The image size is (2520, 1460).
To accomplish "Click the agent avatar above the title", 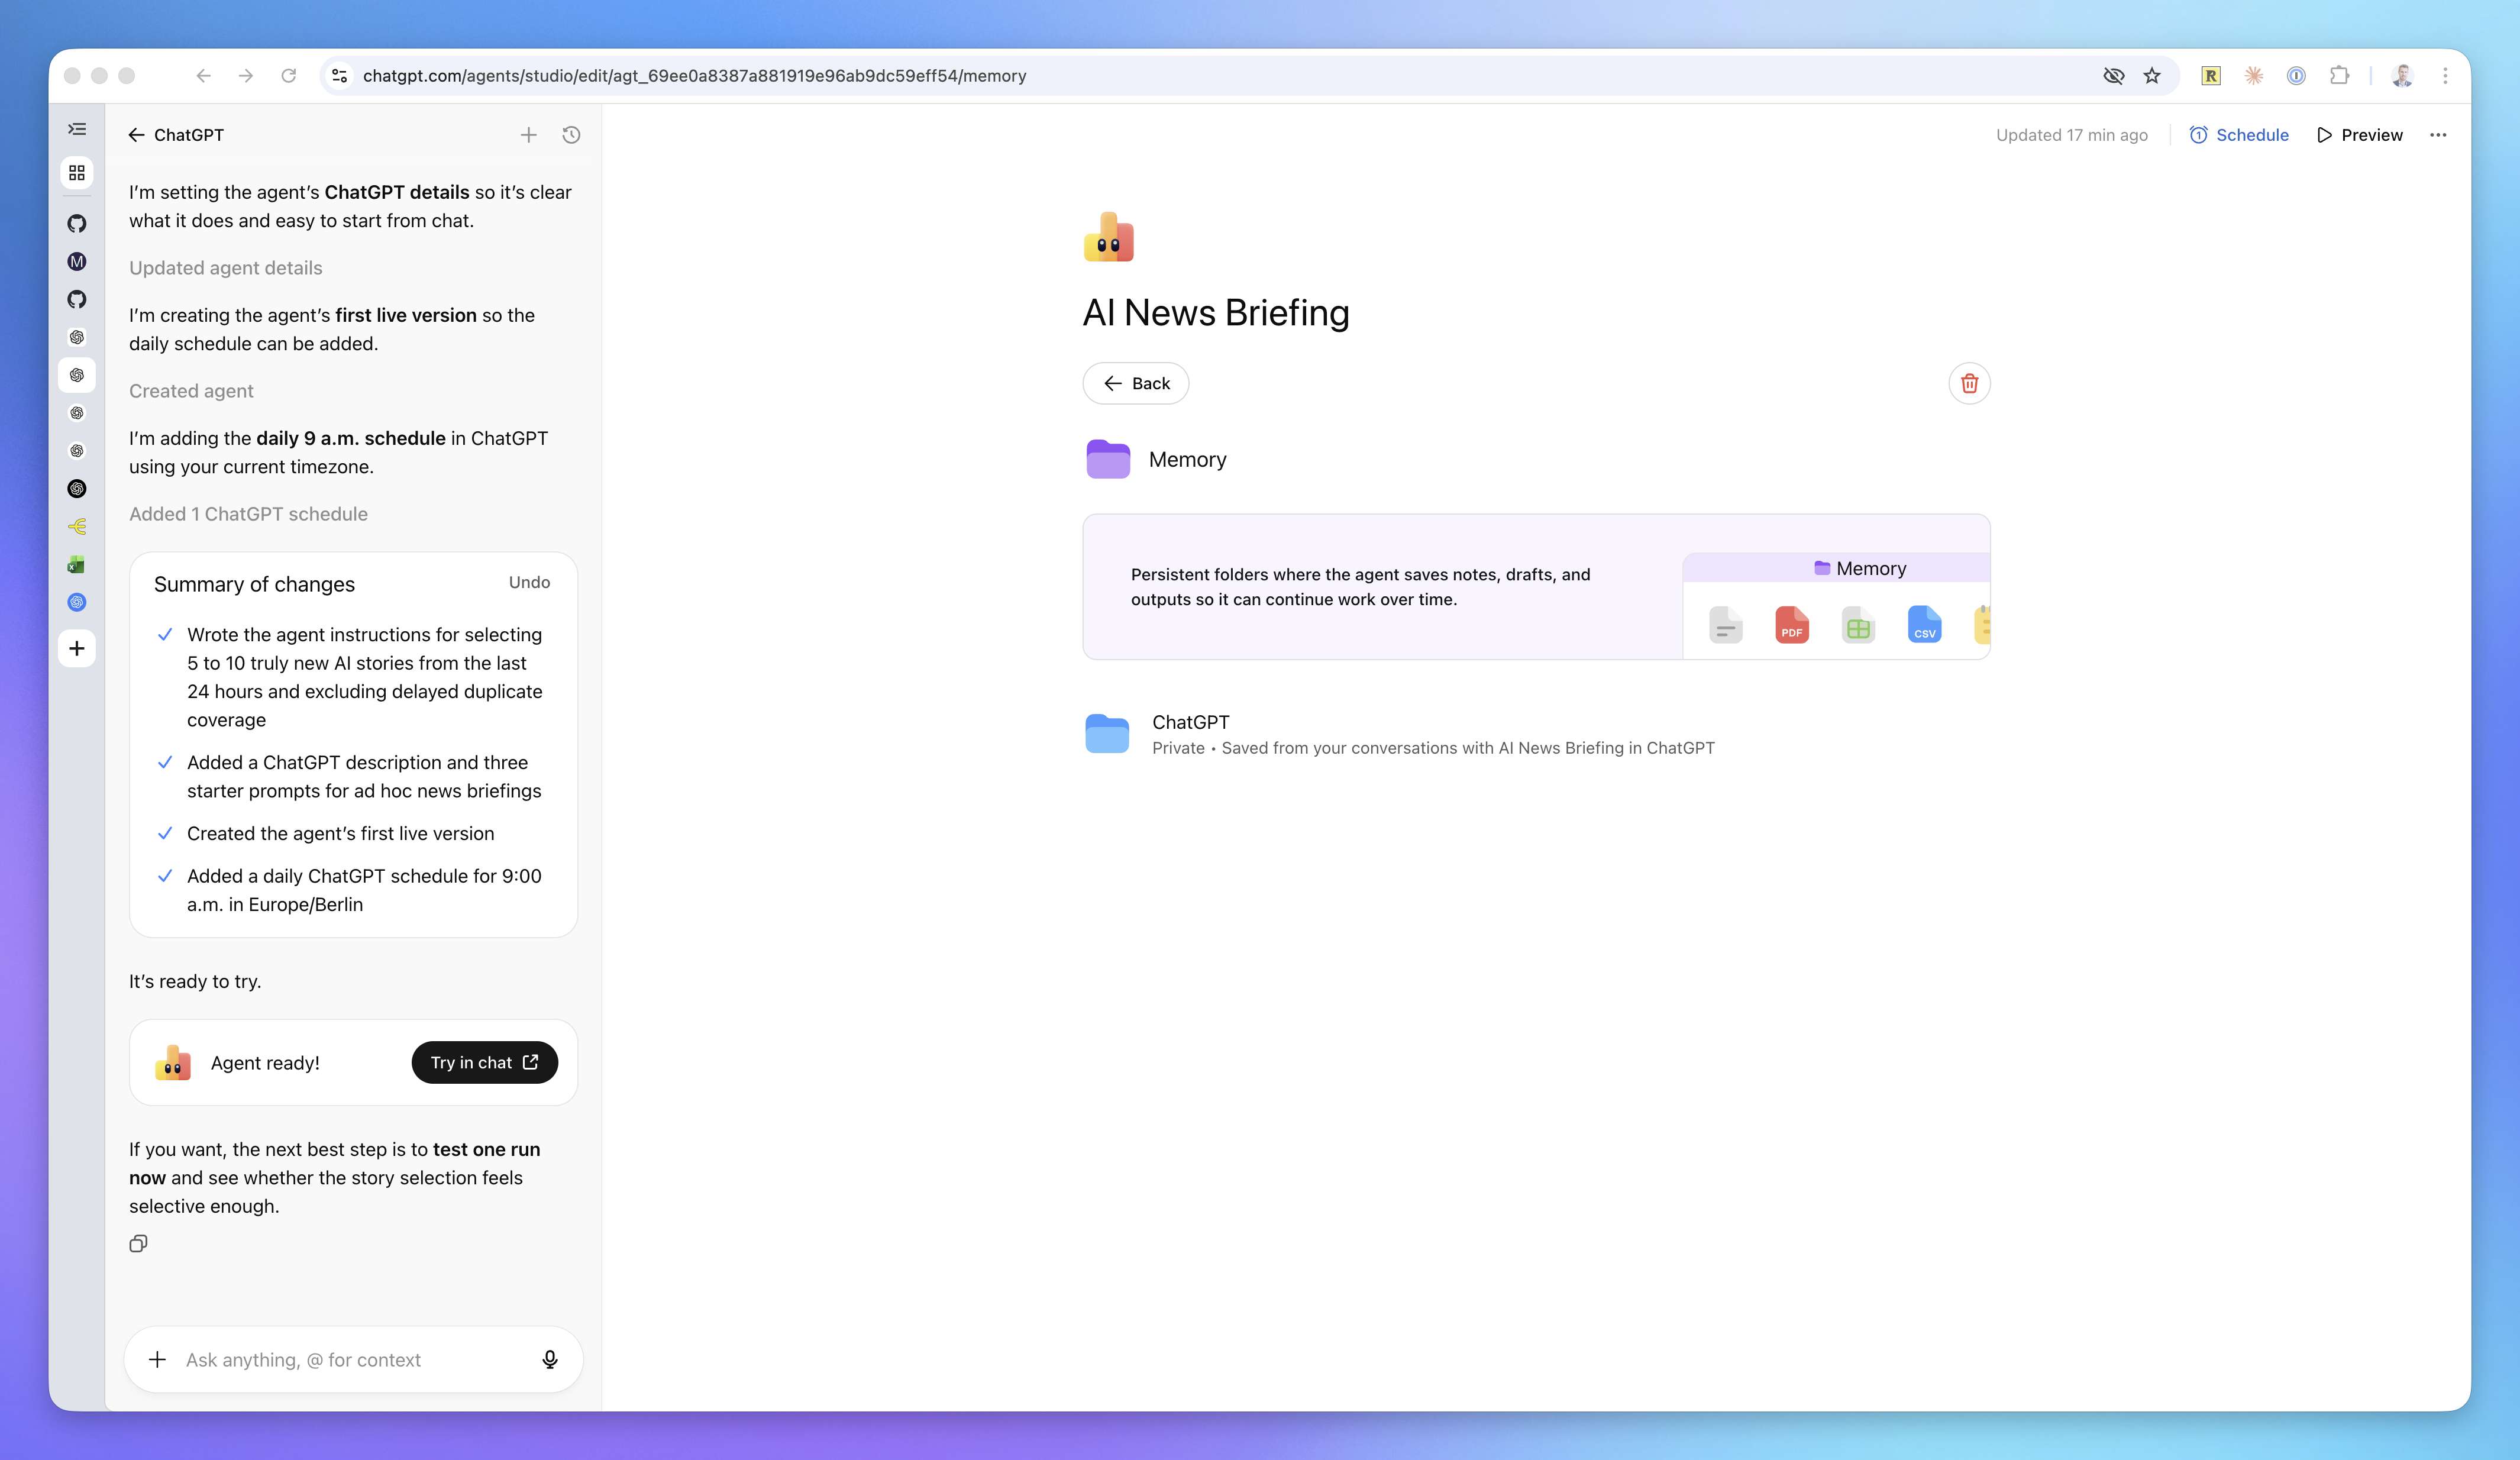I will [1109, 237].
